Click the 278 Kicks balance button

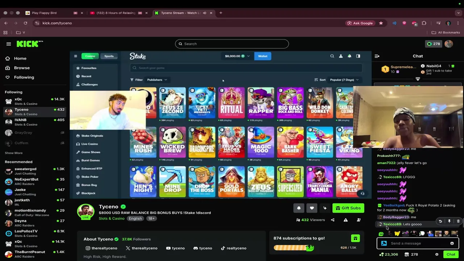434,44
